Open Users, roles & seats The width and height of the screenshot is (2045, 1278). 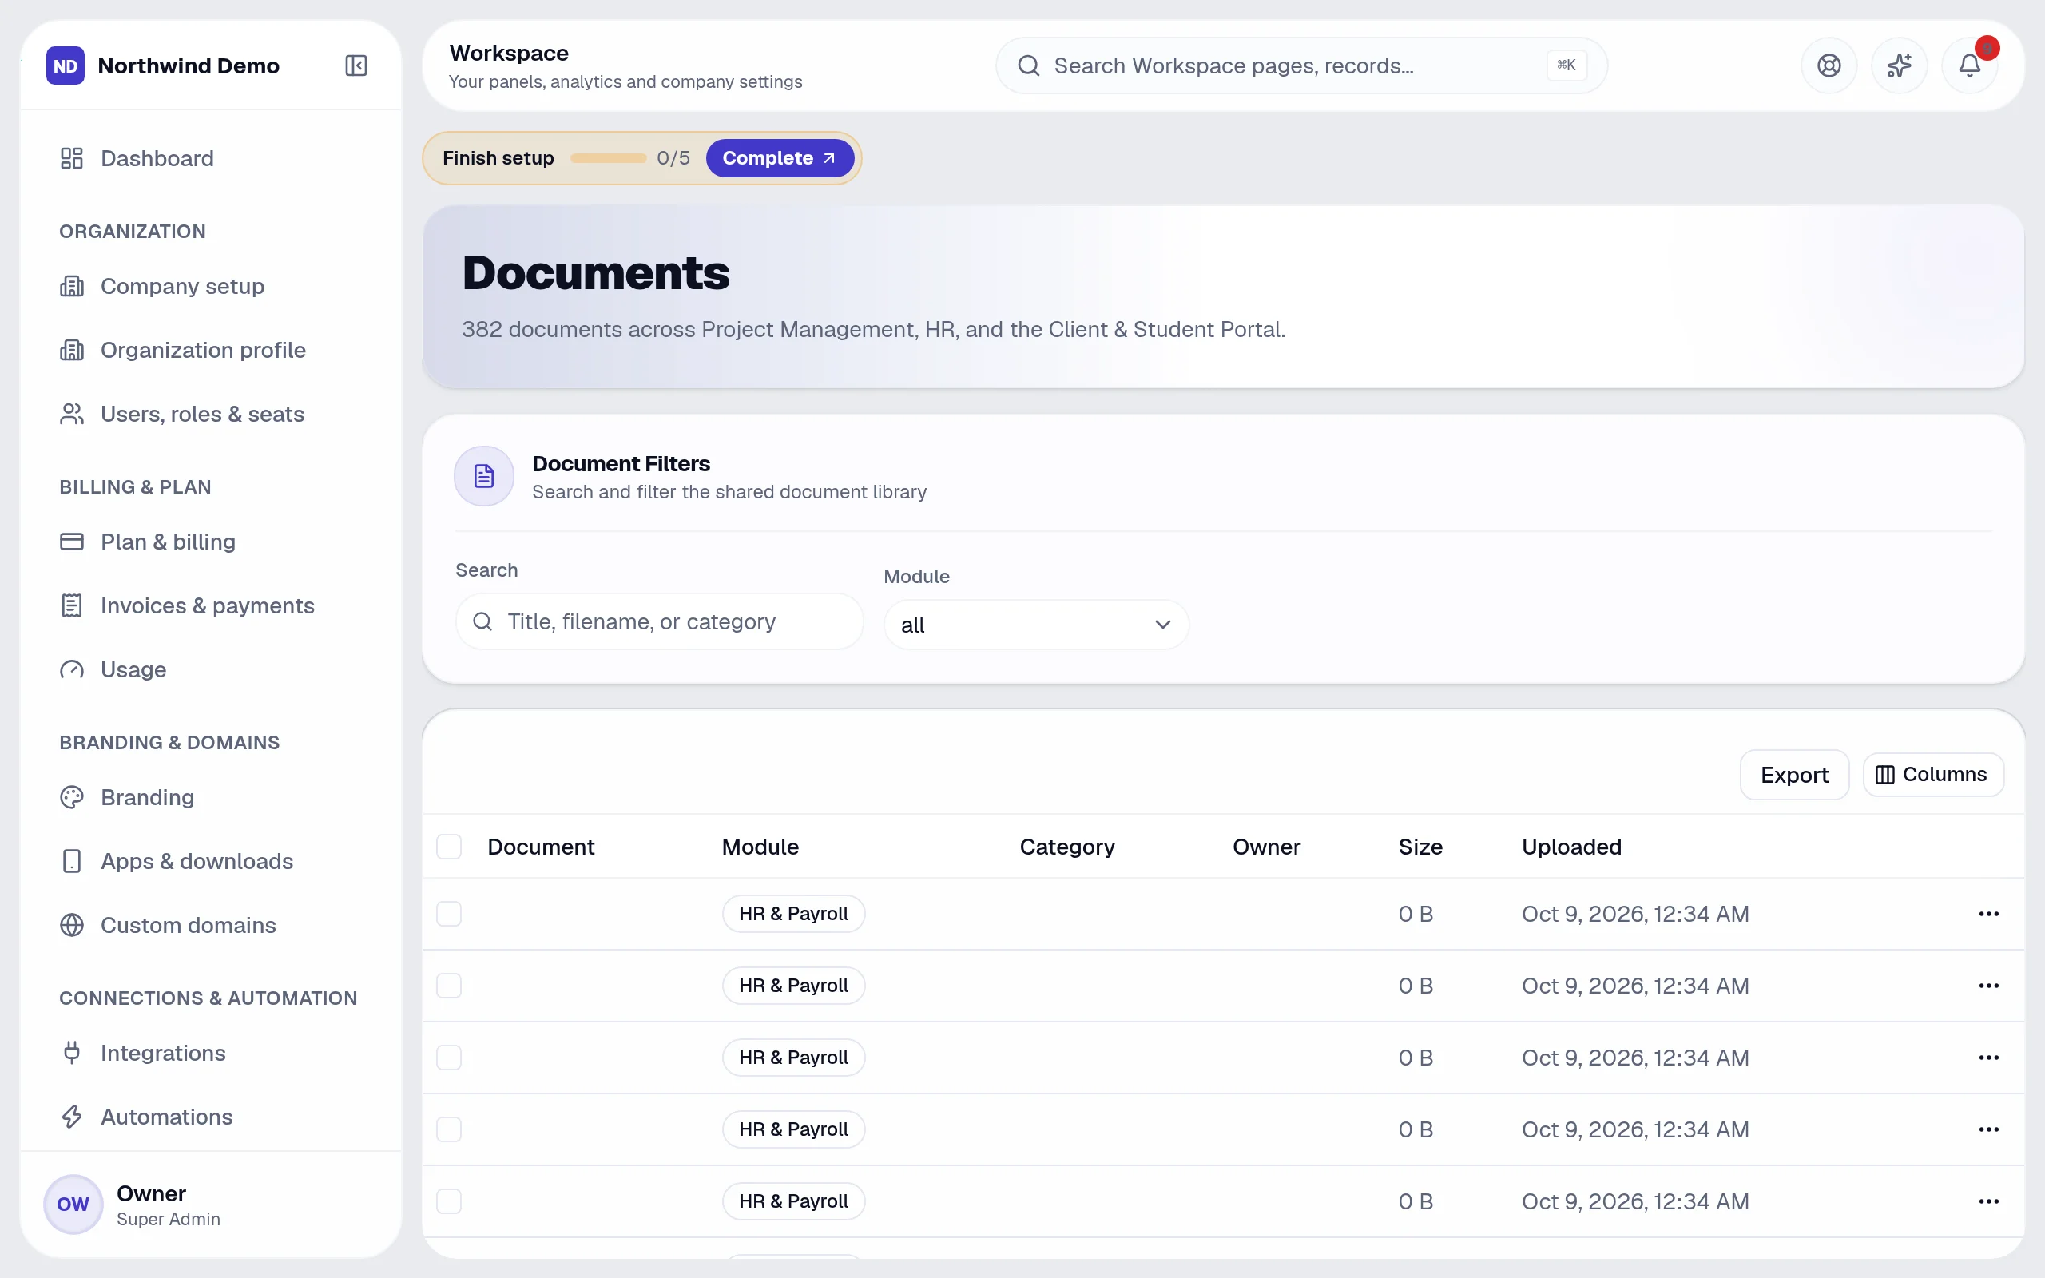tap(210, 415)
